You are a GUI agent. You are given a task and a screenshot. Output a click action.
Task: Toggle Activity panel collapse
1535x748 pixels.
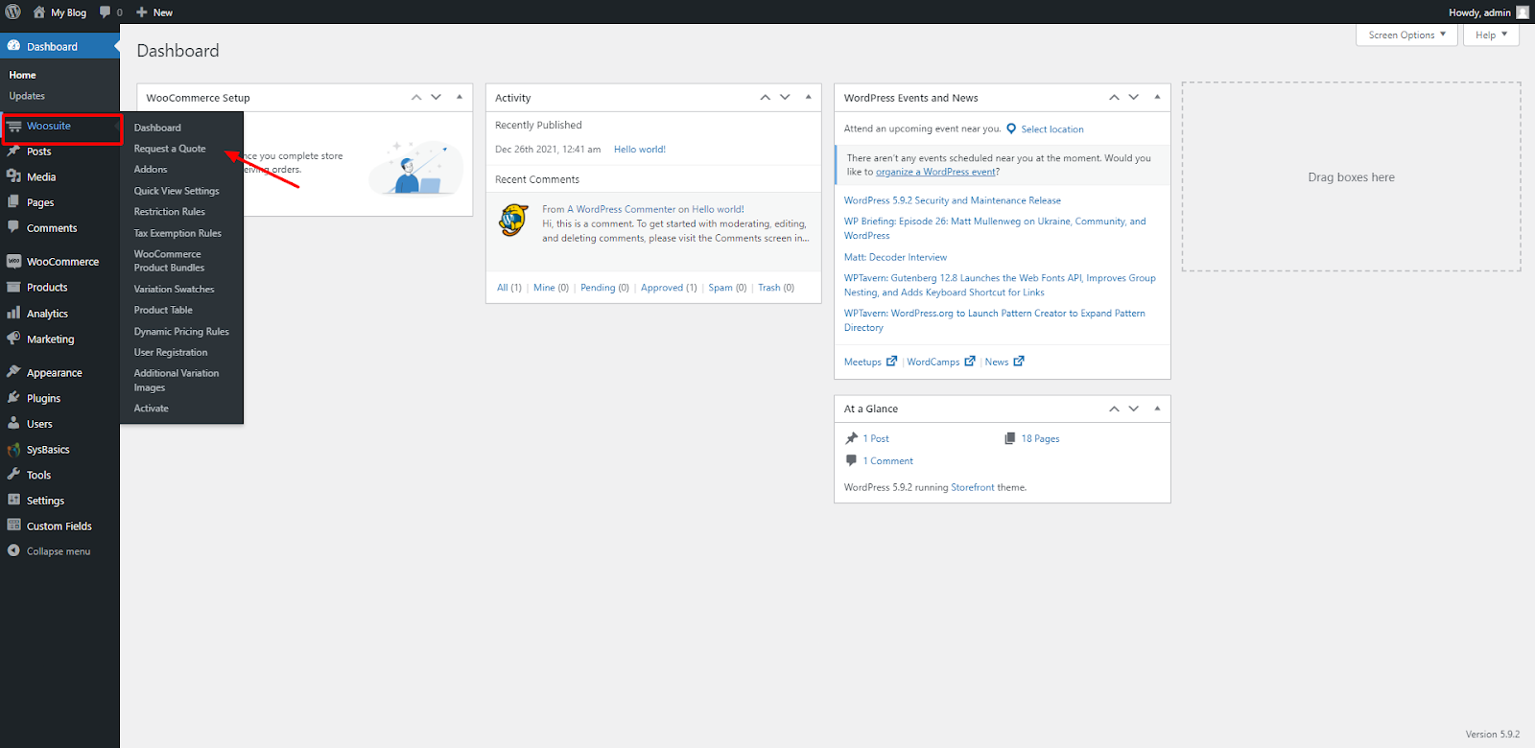[808, 97]
